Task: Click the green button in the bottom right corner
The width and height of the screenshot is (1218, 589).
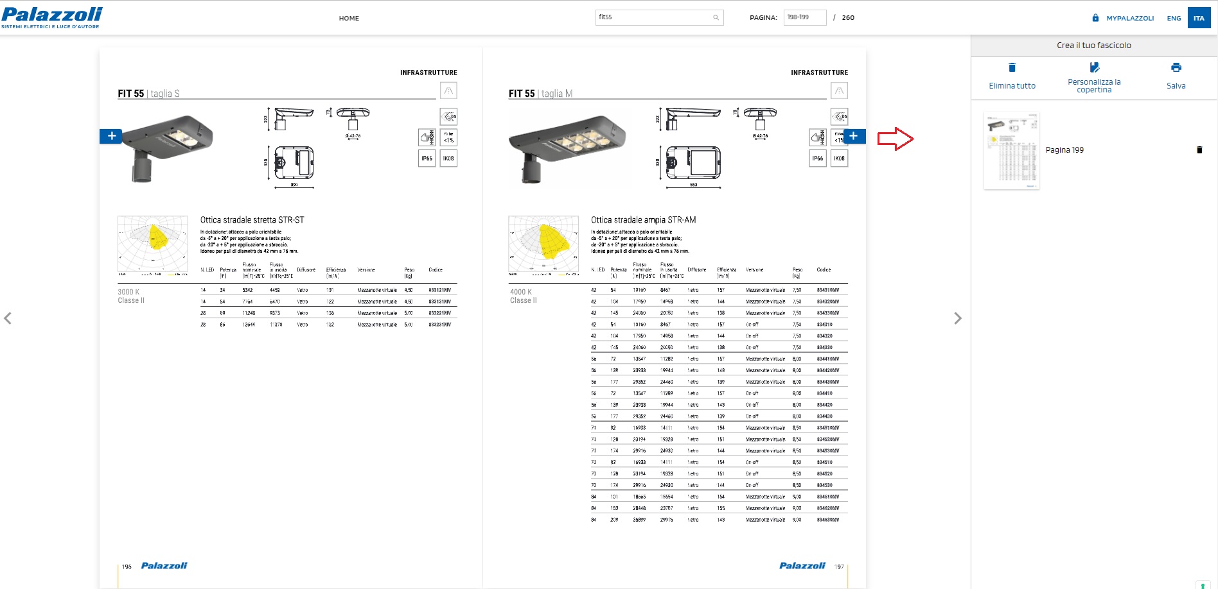Action: (x=1203, y=585)
